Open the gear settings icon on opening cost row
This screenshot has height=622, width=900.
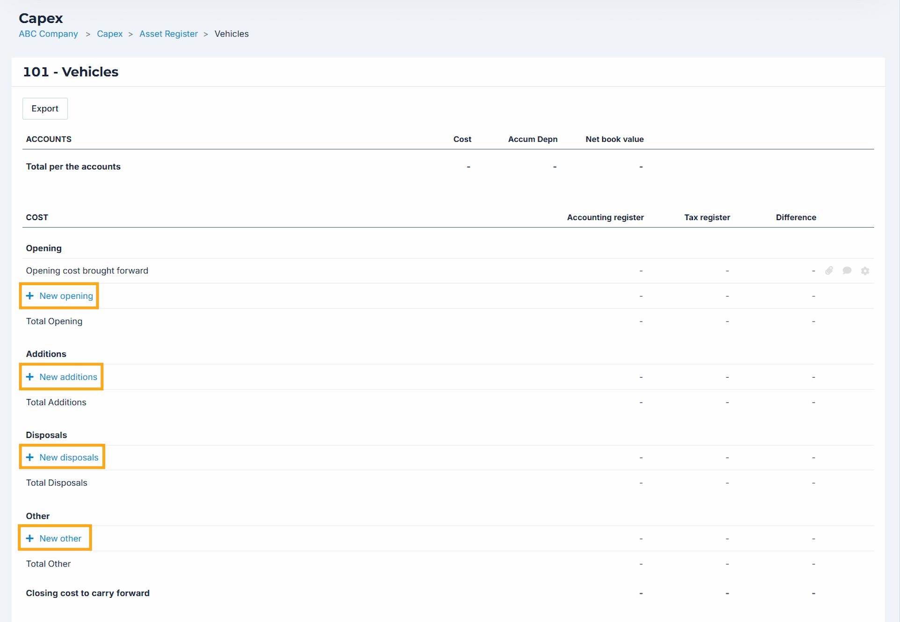coord(865,271)
